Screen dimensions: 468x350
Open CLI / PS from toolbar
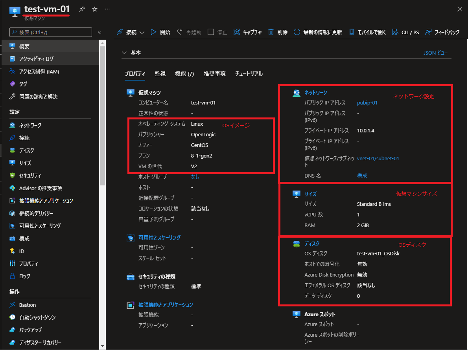click(405, 32)
